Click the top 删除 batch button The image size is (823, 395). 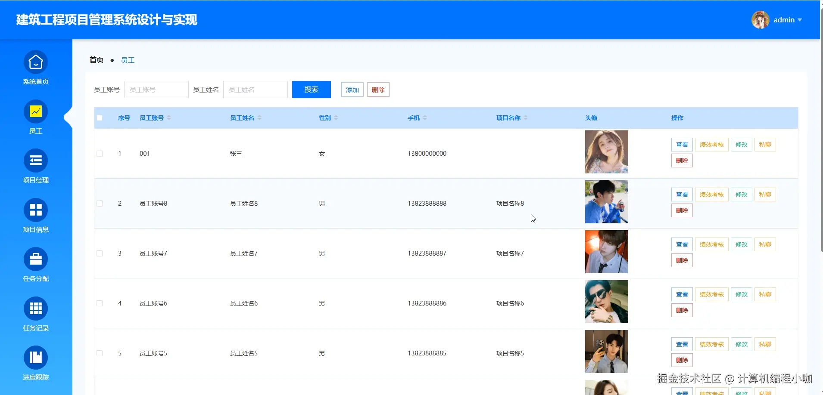pyautogui.click(x=378, y=89)
